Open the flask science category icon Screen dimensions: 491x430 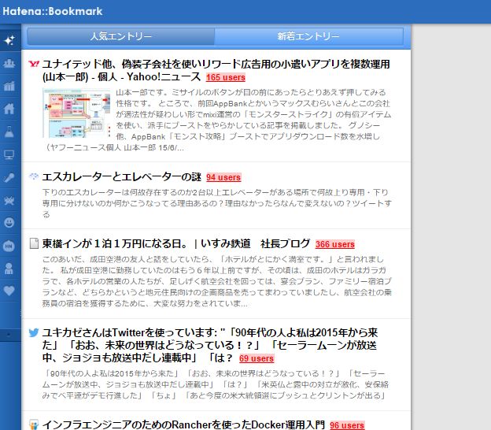click(x=9, y=132)
